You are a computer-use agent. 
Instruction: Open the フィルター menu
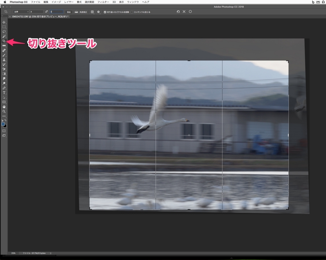103,2
